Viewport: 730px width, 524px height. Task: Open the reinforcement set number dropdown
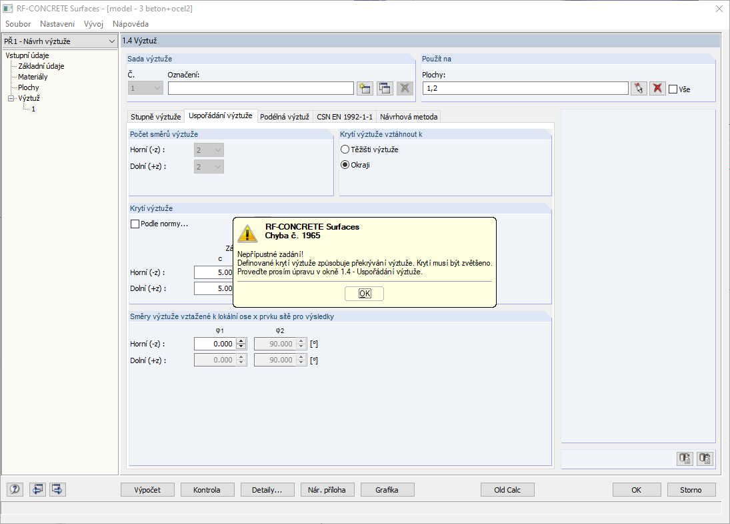[145, 88]
